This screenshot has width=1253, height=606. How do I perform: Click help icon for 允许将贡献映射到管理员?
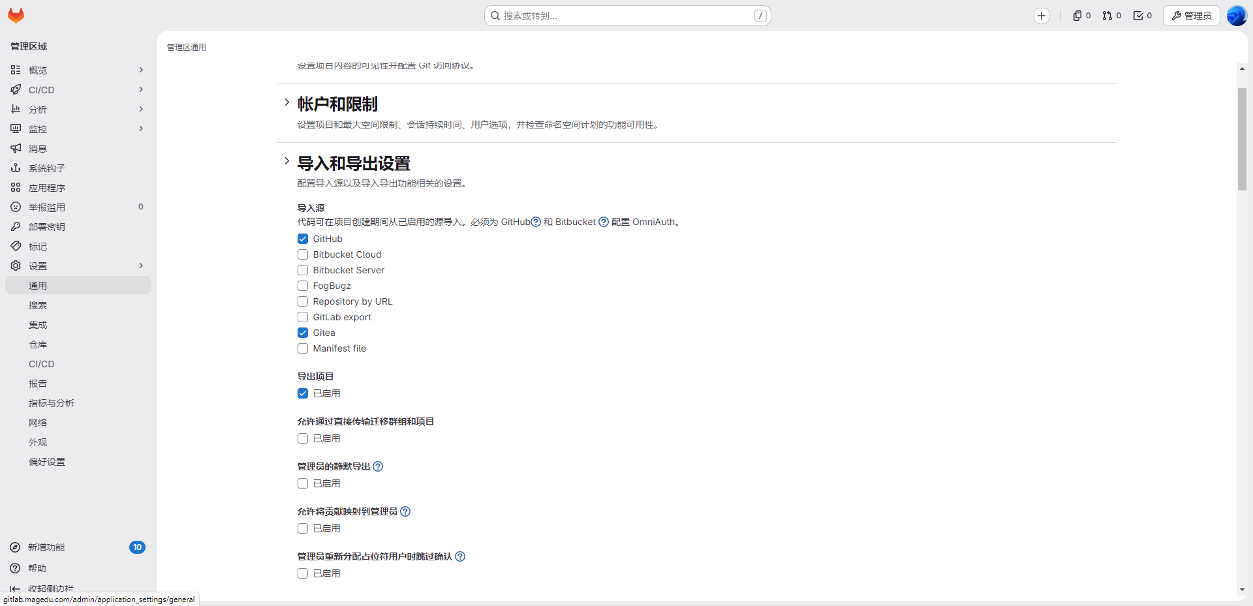pyautogui.click(x=405, y=511)
